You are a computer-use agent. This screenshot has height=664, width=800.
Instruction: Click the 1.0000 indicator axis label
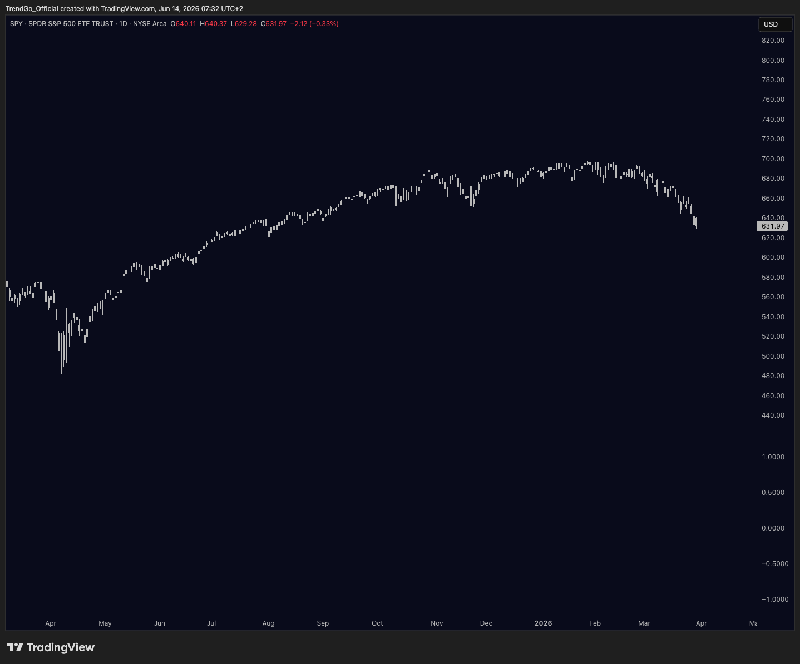coord(773,457)
